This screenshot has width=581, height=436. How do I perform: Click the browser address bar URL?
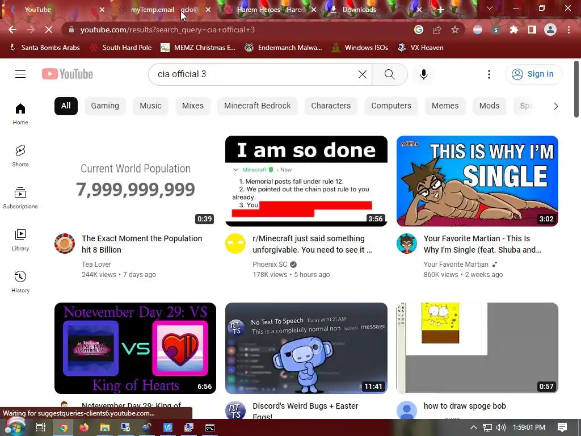167,30
